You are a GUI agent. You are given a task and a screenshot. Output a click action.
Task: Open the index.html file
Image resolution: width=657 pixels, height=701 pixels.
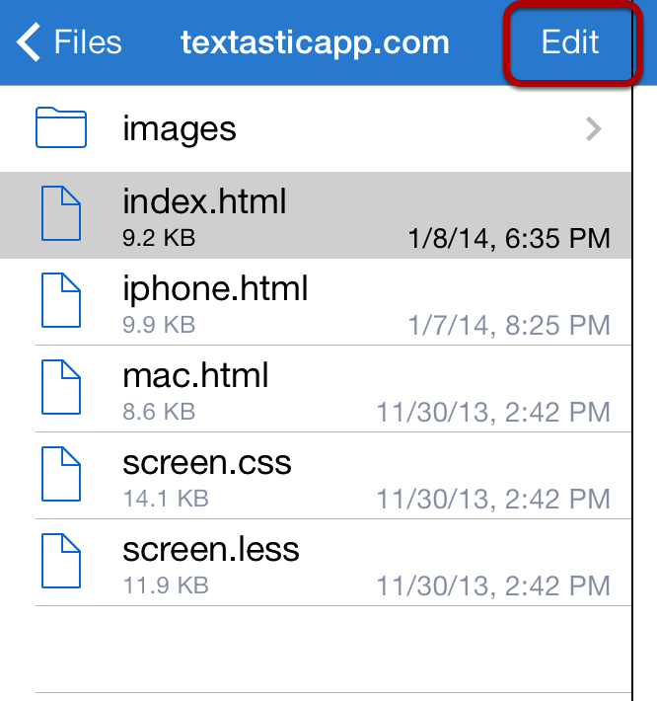click(316, 215)
